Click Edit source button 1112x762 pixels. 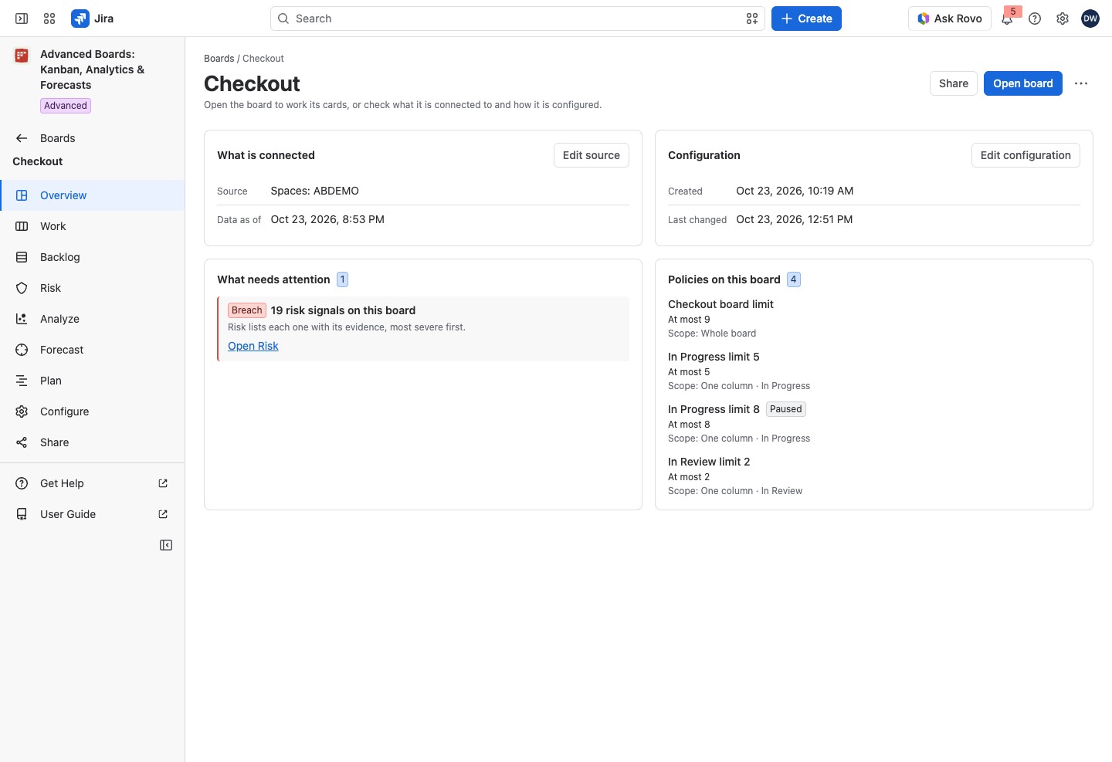[592, 155]
